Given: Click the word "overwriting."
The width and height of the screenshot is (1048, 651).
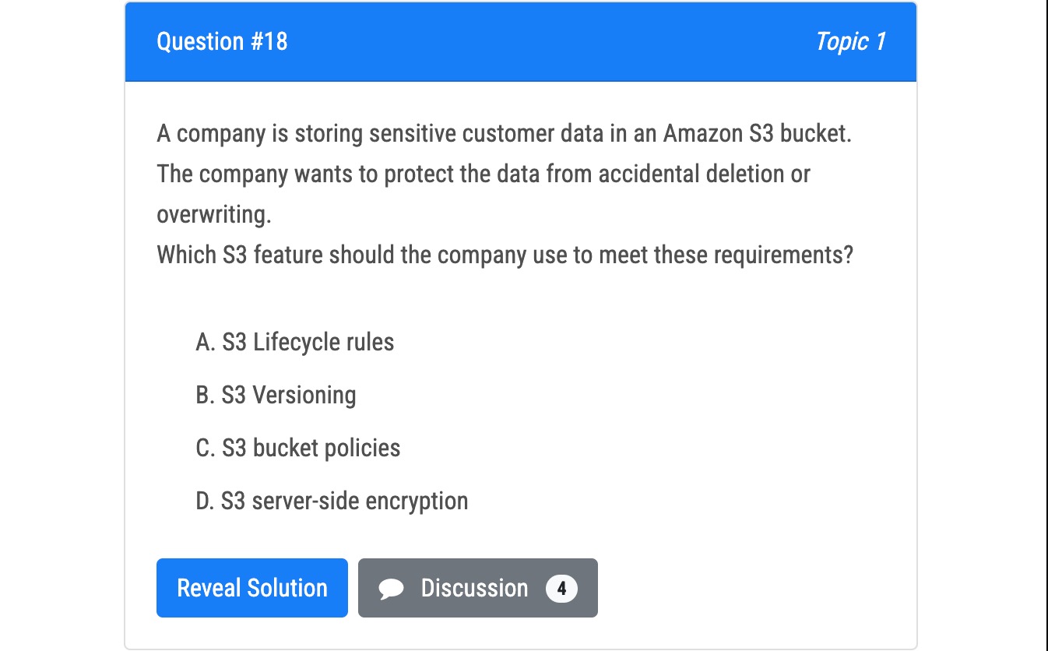Looking at the screenshot, I should coord(214,214).
